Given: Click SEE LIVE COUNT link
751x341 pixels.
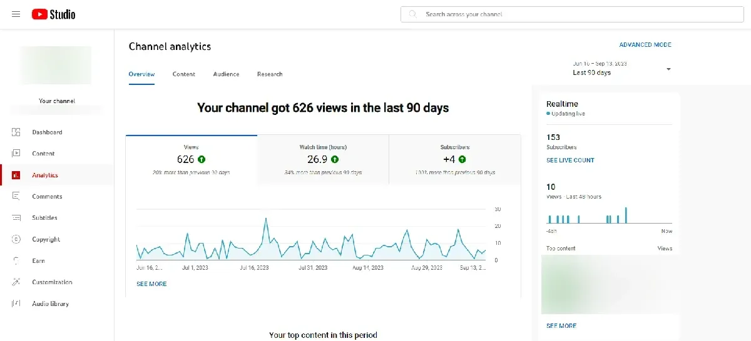Looking at the screenshot, I should (570, 161).
